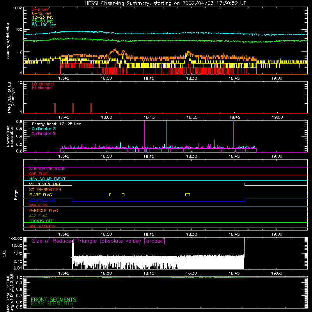Screen dimensions: 312x312
Task: Click the ECLIPSE_FLAG label
Action: point(43,200)
